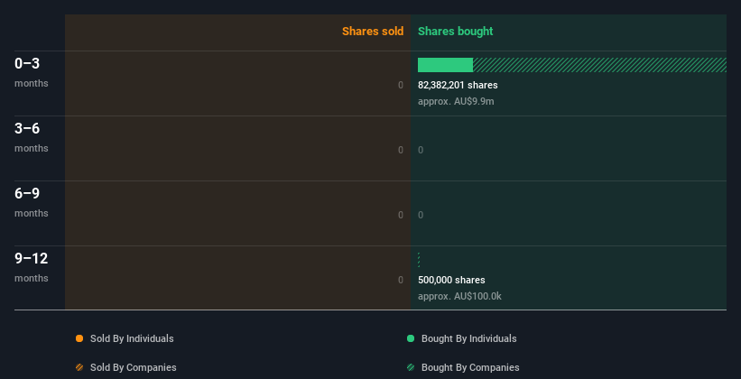This screenshot has height=379, width=741.
Task: Click the shares bought zero in 6–9 months row
Action: click(x=421, y=215)
